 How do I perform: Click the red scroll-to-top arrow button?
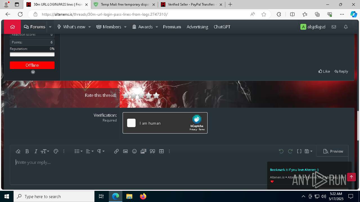(351, 177)
